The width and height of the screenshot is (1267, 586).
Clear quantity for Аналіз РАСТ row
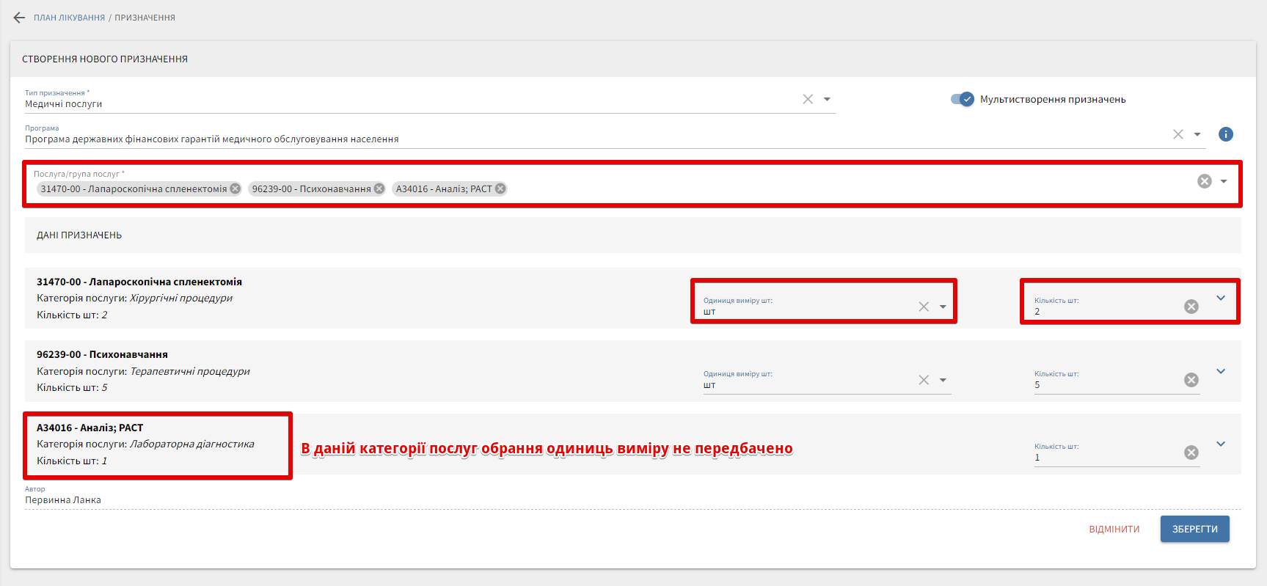(1191, 453)
